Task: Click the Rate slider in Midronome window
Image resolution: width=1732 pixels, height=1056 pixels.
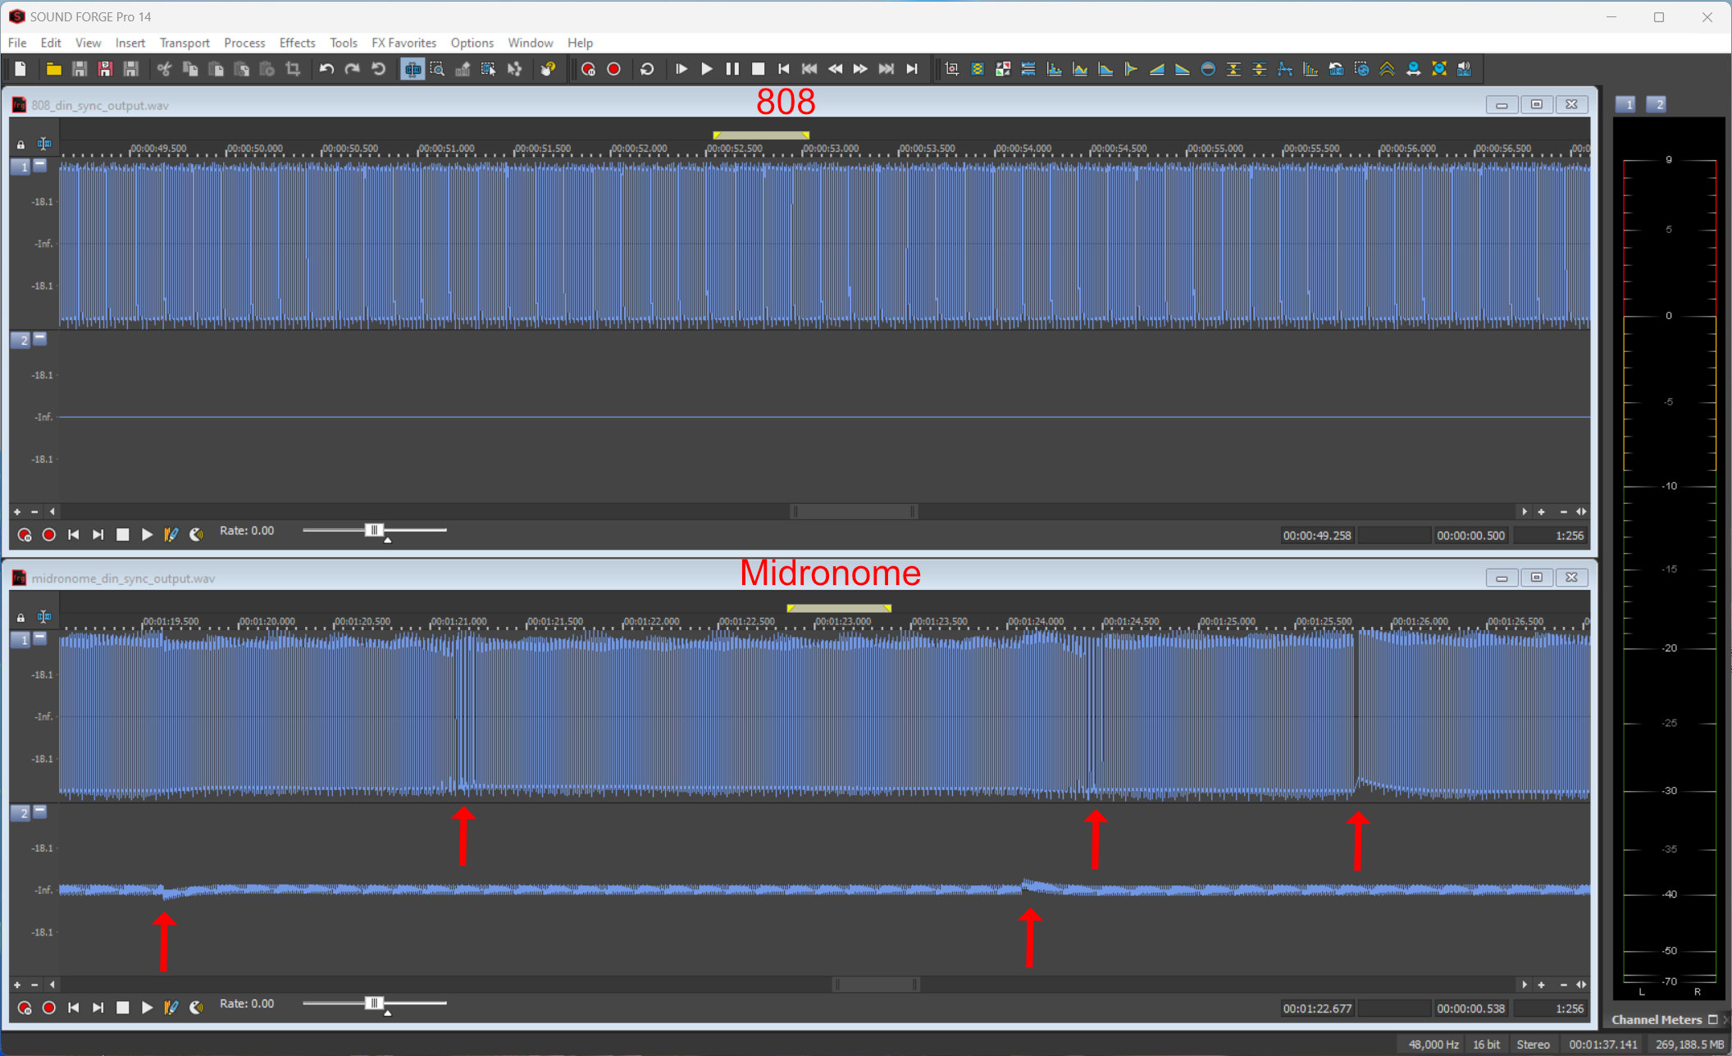Action: pos(374,1003)
